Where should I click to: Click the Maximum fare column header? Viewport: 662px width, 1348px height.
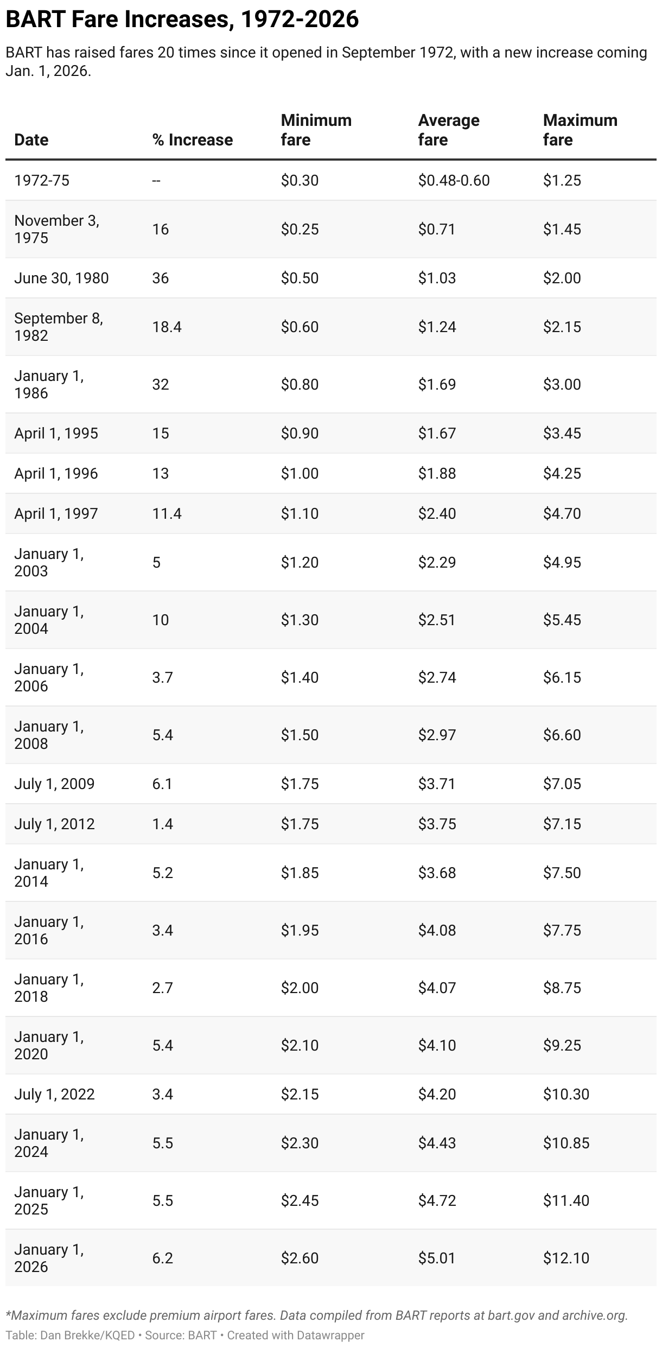click(x=580, y=130)
